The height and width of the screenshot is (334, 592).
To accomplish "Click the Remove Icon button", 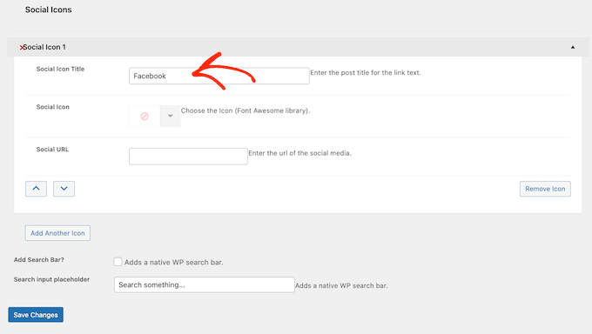I will [545, 189].
